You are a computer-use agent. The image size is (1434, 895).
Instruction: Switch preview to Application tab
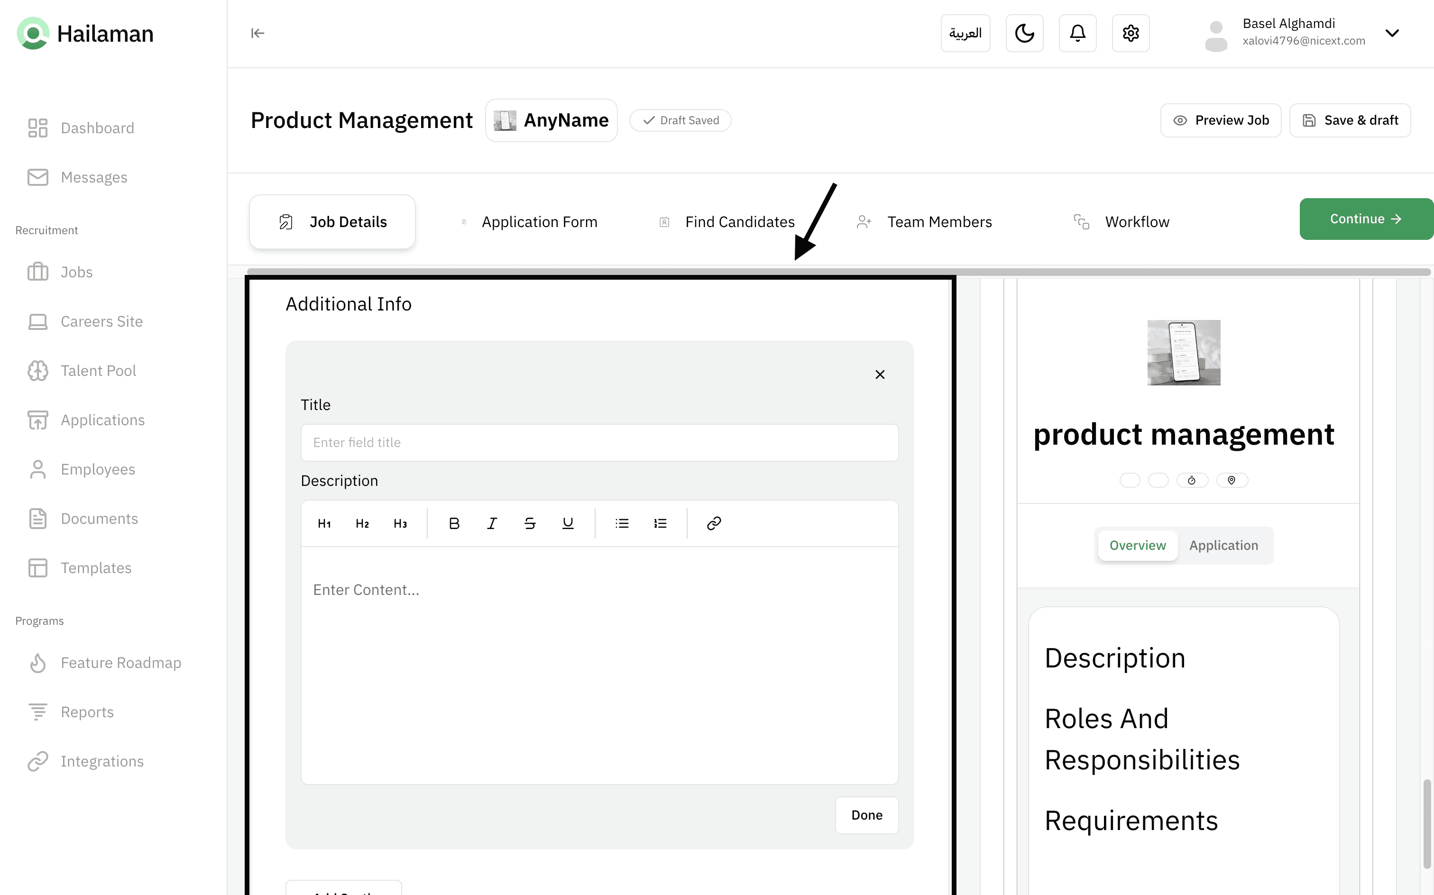point(1223,545)
